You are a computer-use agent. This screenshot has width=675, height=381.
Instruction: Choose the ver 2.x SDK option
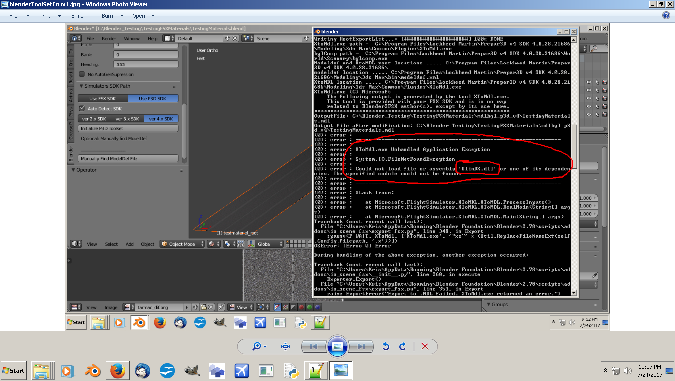(94, 119)
